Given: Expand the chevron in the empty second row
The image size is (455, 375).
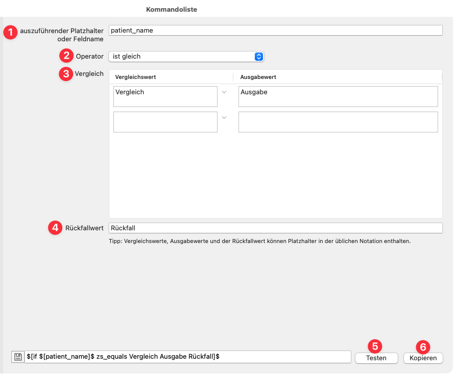Looking at the screenshot, I should click(224, 118).
